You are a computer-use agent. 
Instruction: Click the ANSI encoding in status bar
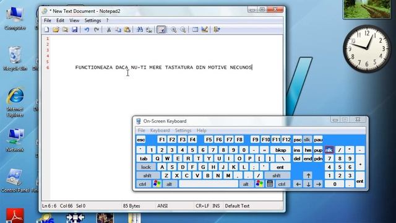[x=162, y=206]
